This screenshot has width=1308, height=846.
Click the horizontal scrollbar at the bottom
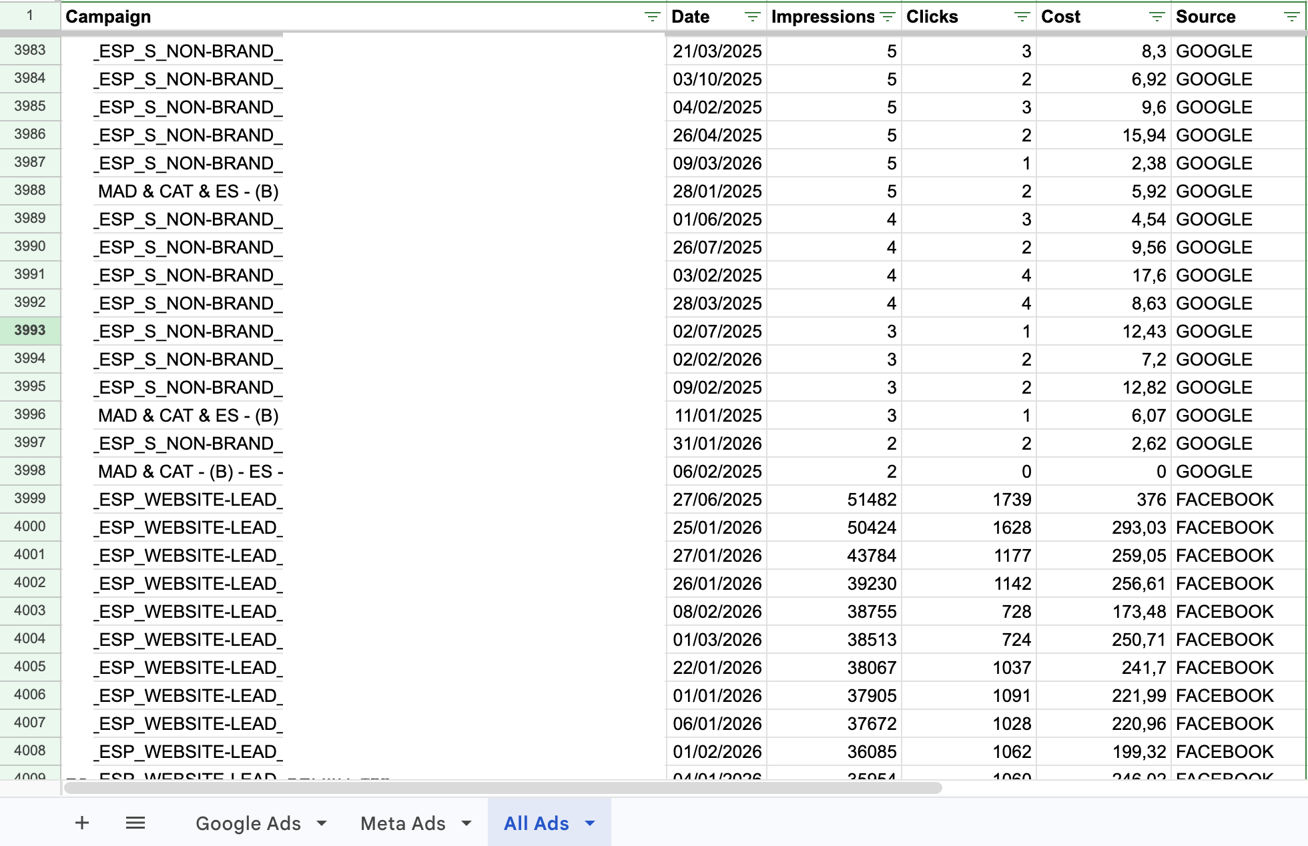[x=501, y=787]
